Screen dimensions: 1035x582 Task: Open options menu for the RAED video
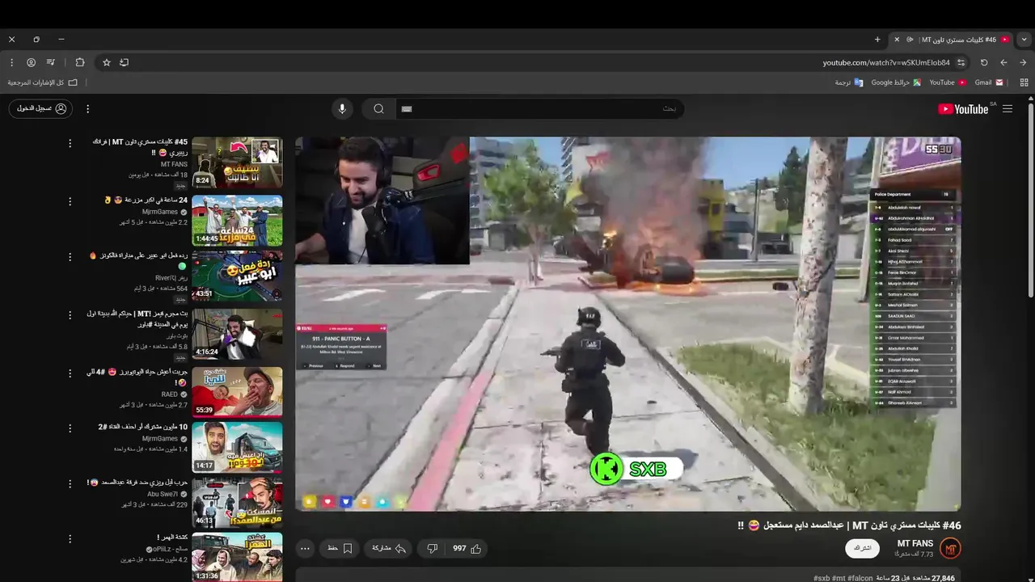(70, 372)
